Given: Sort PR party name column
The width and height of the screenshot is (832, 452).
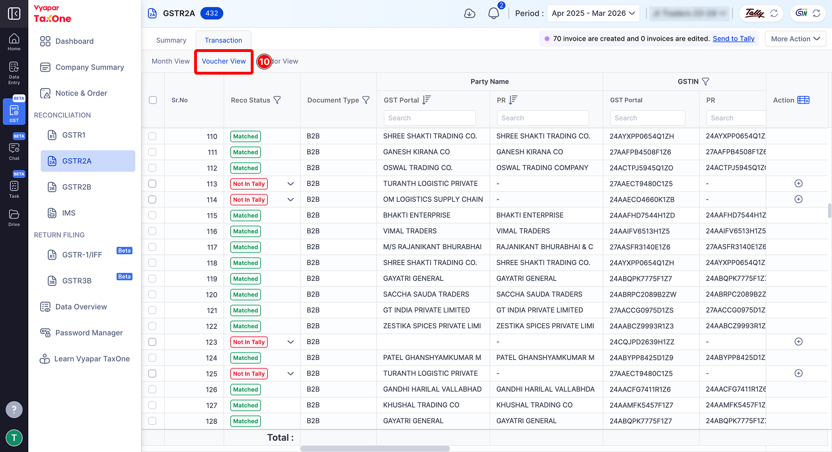Looking at the screenshot, I should [513, 100].
